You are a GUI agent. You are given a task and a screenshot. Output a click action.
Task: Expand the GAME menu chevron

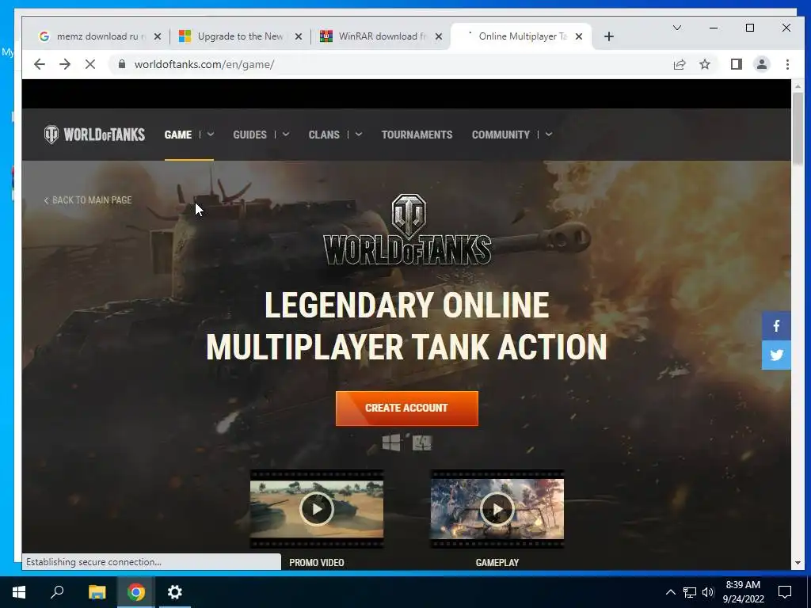coord(211,135)
